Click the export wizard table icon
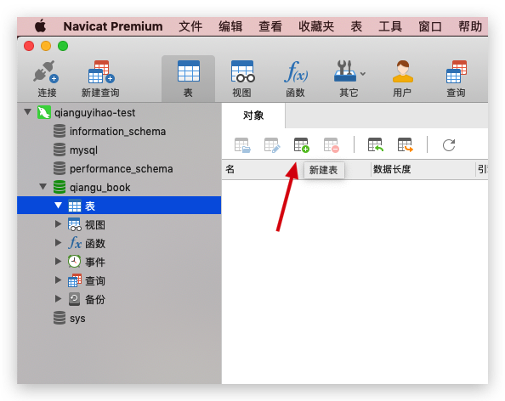This screenshot has width=505, height=401. pyautogui.click(x=406, y=145)
